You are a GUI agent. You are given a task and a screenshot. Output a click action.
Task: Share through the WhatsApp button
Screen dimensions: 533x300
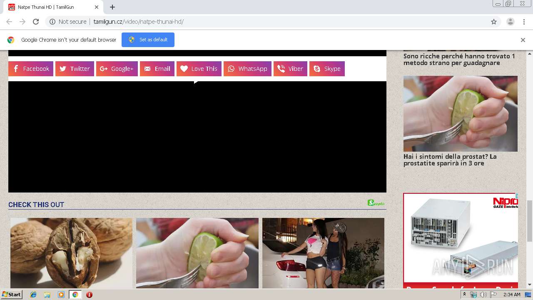[247, 69]
